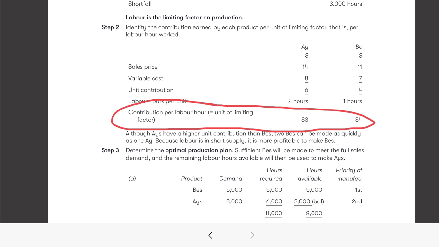
Task: Click the "3,000 hours" shortfall value
Action: click(346, 4)
